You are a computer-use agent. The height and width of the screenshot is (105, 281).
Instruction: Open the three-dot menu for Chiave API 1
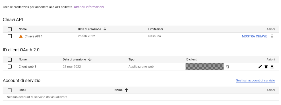coord(272,36)
